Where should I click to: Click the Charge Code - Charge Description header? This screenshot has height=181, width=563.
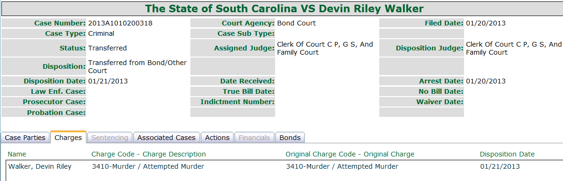click(149, 154)
